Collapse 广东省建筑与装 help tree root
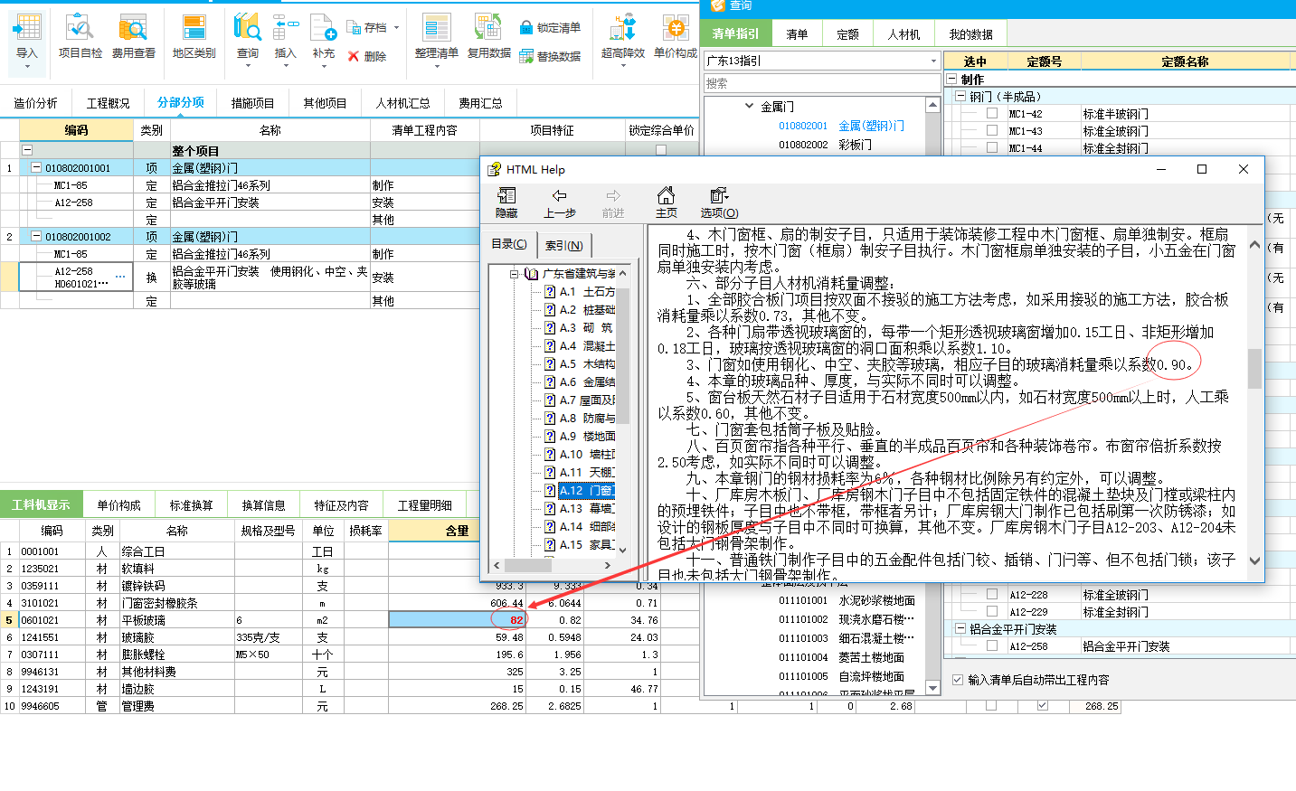This screenshot has width=1296, height=791. 513,273
